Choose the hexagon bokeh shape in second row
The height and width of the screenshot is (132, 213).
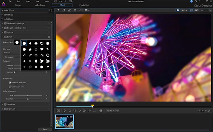tap(24, 49)
